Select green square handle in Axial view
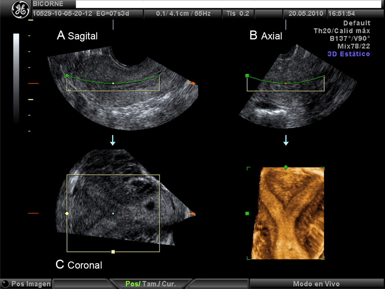This screenshot has width=385, height=289. 247,76
